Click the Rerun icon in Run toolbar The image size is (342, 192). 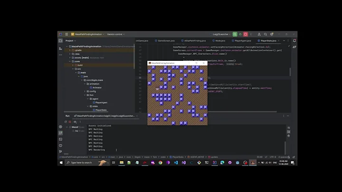[x=66, y=122]
